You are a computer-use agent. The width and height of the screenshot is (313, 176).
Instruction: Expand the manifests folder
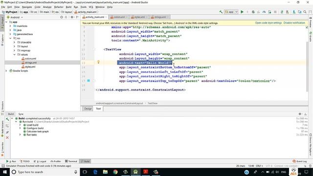pyautogui.click(x=10, y=26)
